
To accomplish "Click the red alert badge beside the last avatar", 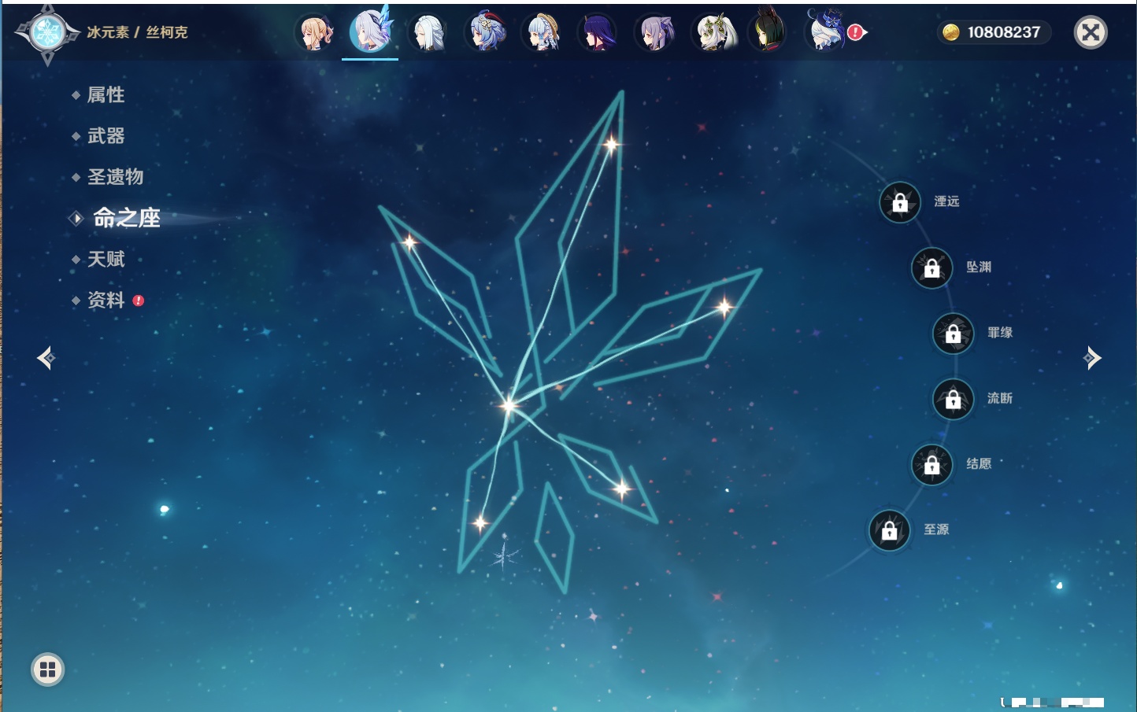I will (855, 32).
